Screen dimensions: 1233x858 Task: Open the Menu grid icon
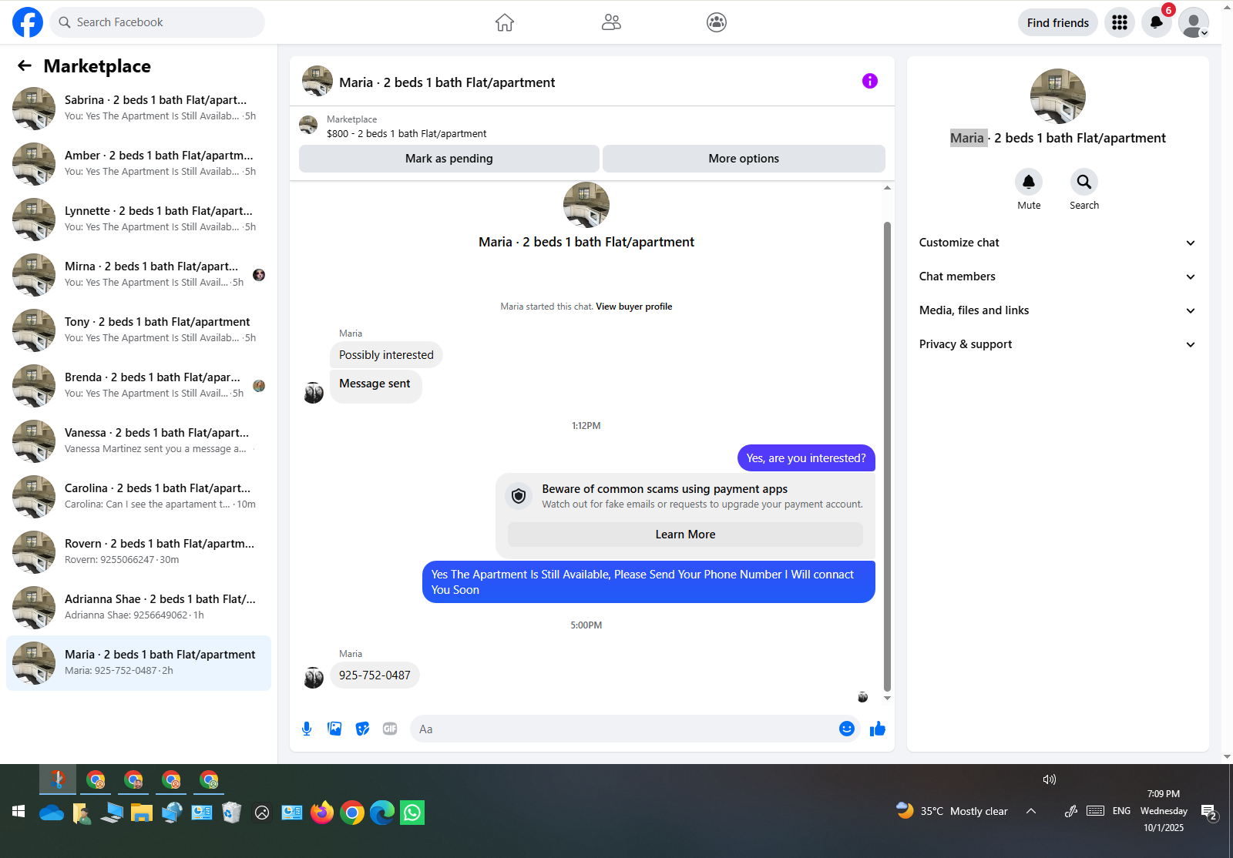click(x=1120, y=22)
